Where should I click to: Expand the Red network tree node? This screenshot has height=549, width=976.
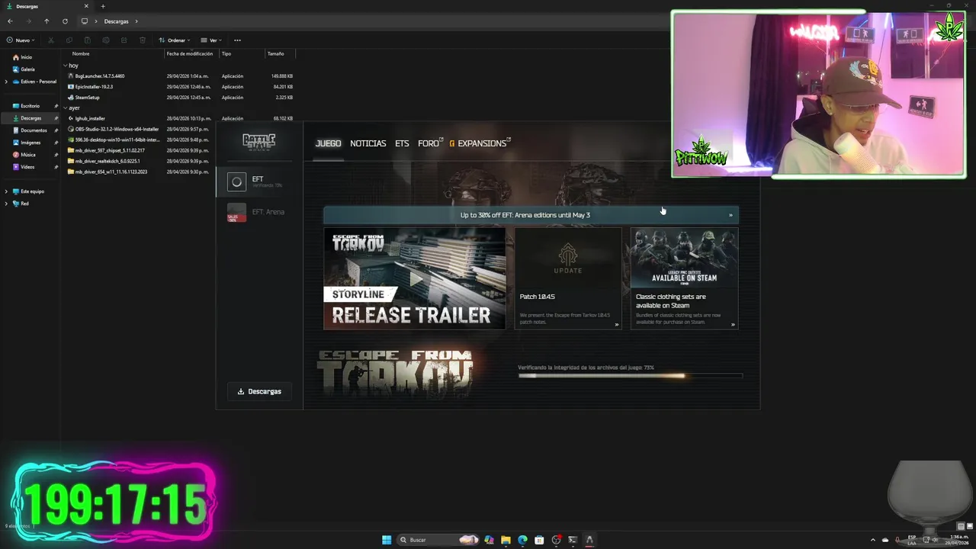point(6,204)
